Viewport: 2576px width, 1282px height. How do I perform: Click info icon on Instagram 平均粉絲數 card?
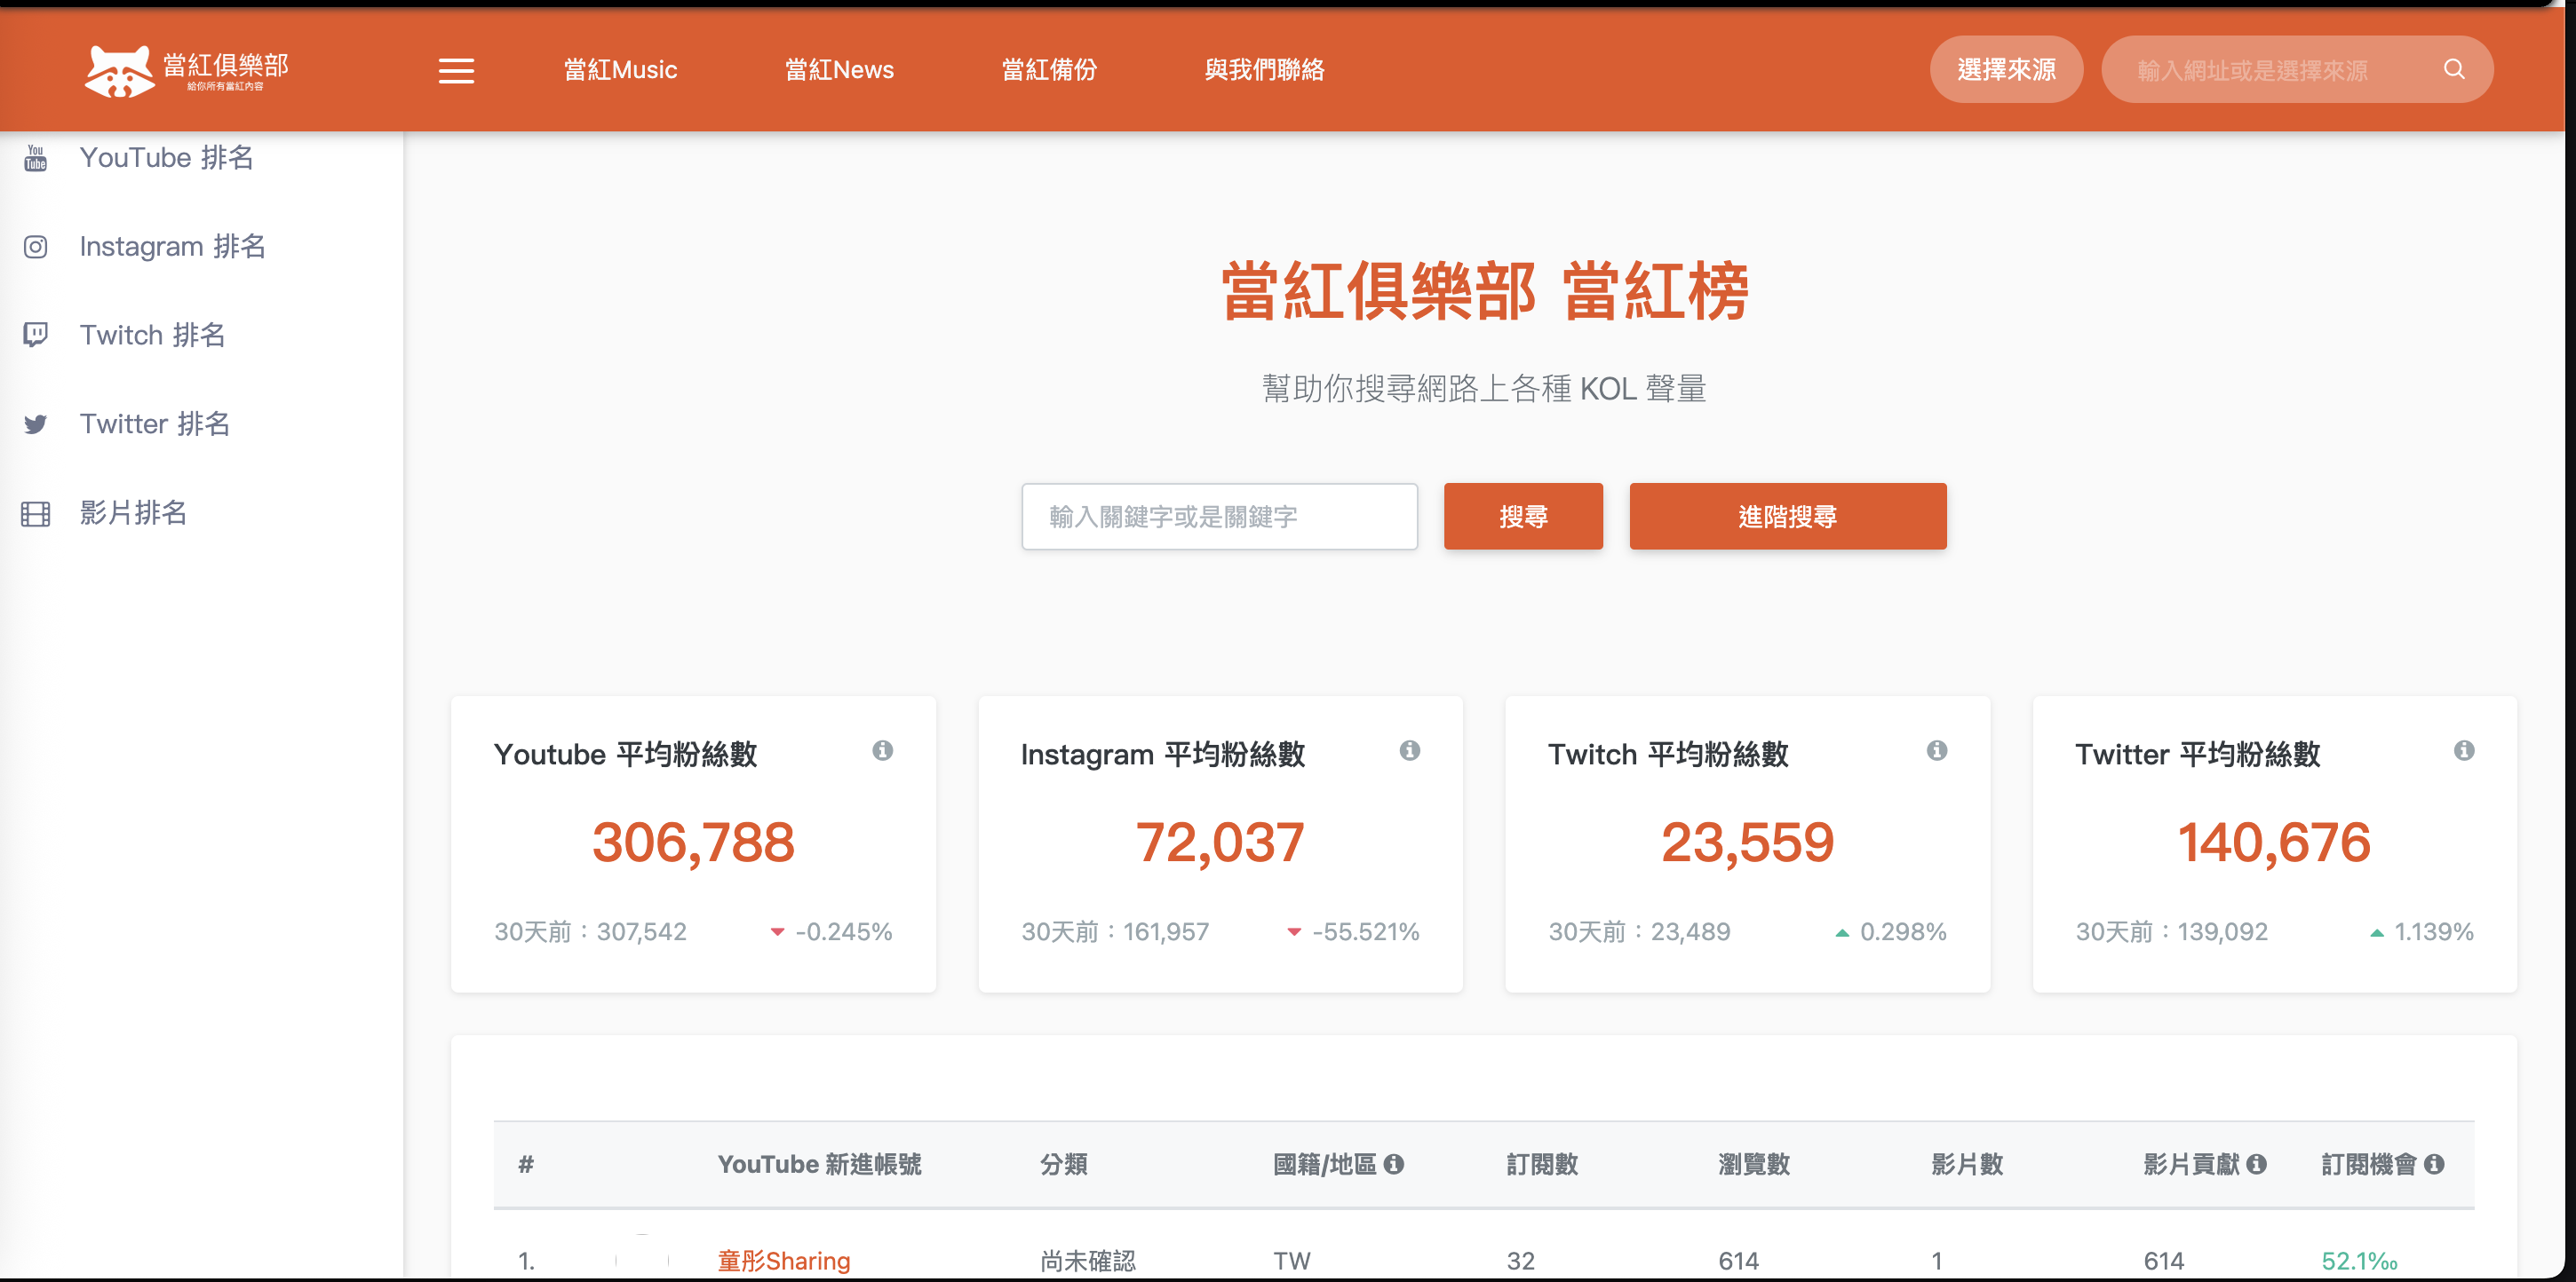(x=1409, y=750)
